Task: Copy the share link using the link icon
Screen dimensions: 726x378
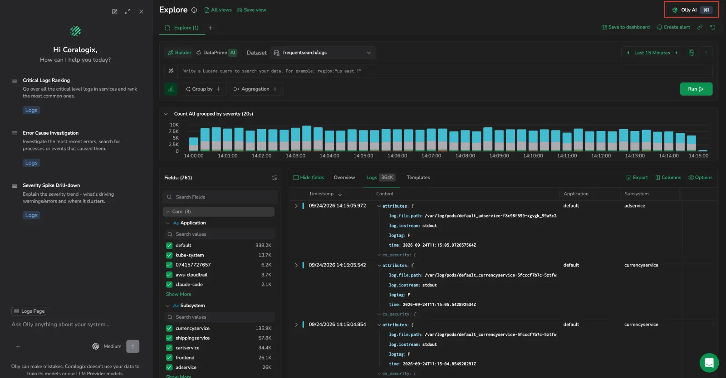Action: [700, 27]
